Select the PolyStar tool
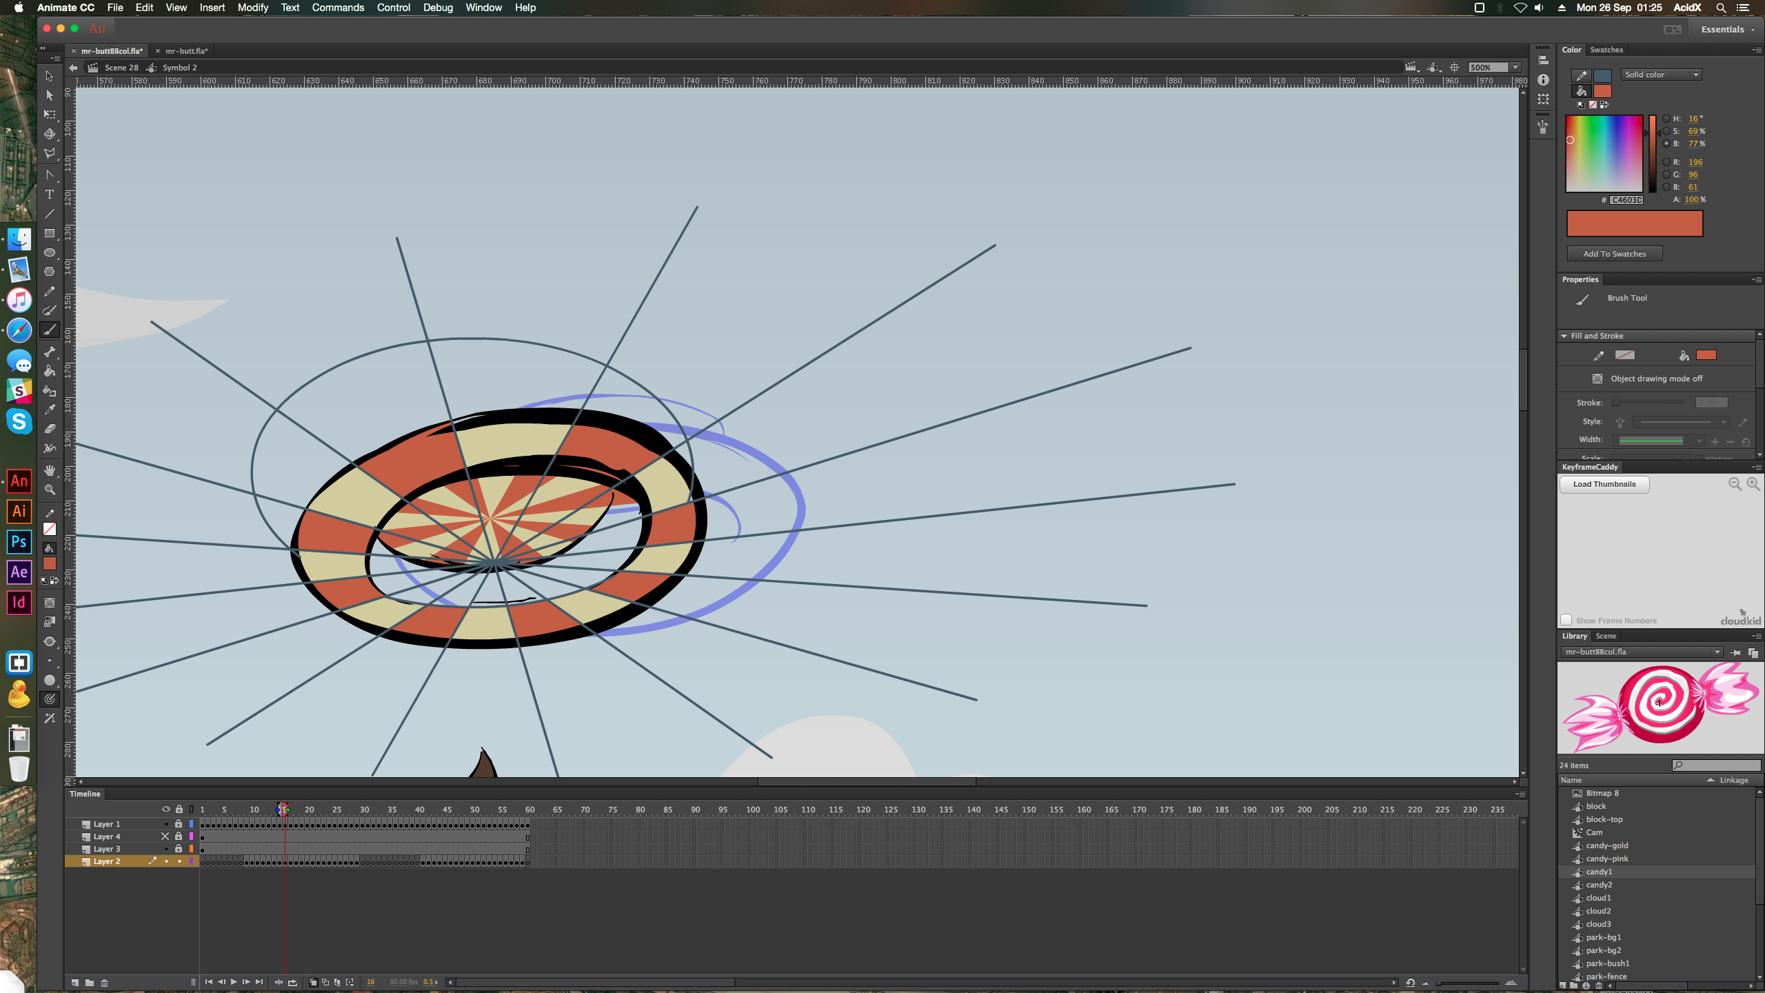This screenshot has height=993, width=1765. tap(49, 272)
